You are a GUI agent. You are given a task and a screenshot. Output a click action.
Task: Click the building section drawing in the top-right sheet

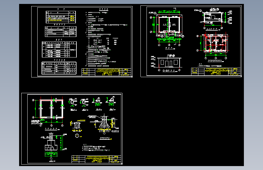click(214, 18)
